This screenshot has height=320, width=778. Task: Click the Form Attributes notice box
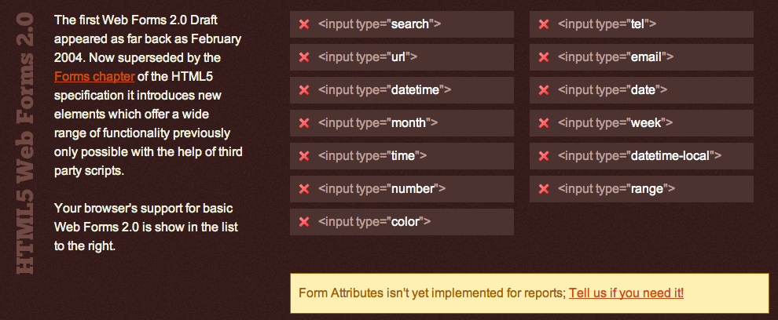click(x=431, y=293)
